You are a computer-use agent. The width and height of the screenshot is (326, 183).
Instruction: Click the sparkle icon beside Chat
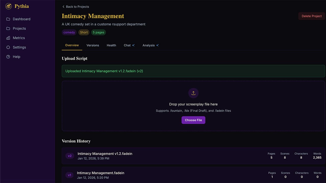point(133,45)
